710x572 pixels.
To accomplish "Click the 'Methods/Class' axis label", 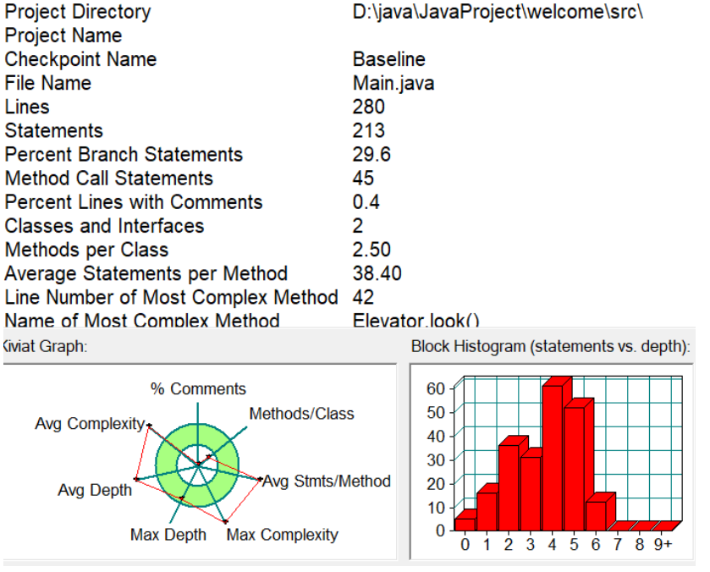I will 301,414.
